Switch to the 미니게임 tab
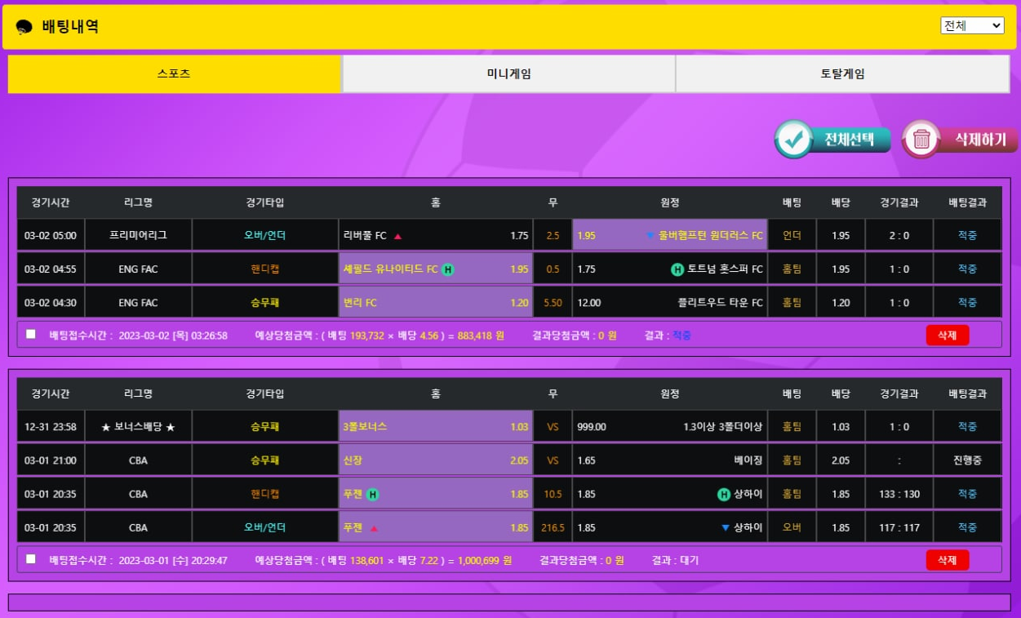 click(x=508, y=74)
